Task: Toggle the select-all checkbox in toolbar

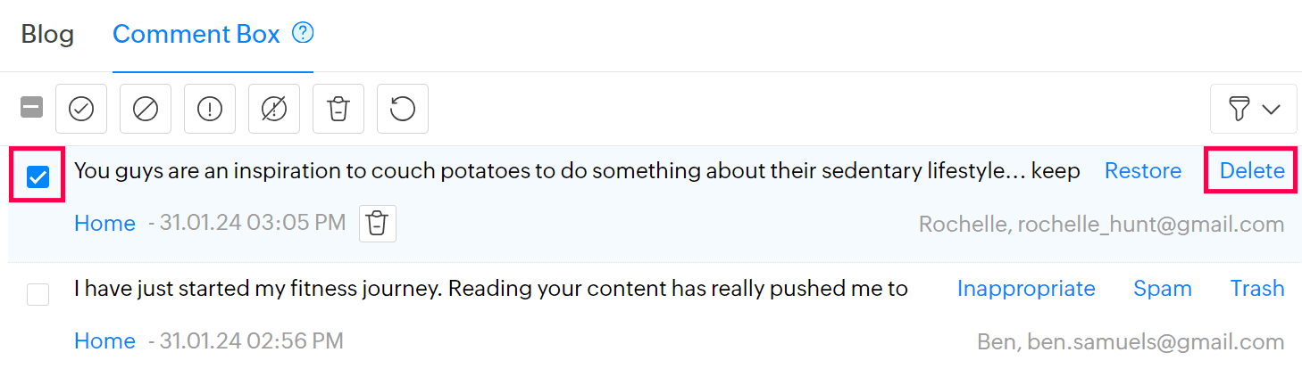Action: pos(31,108)
